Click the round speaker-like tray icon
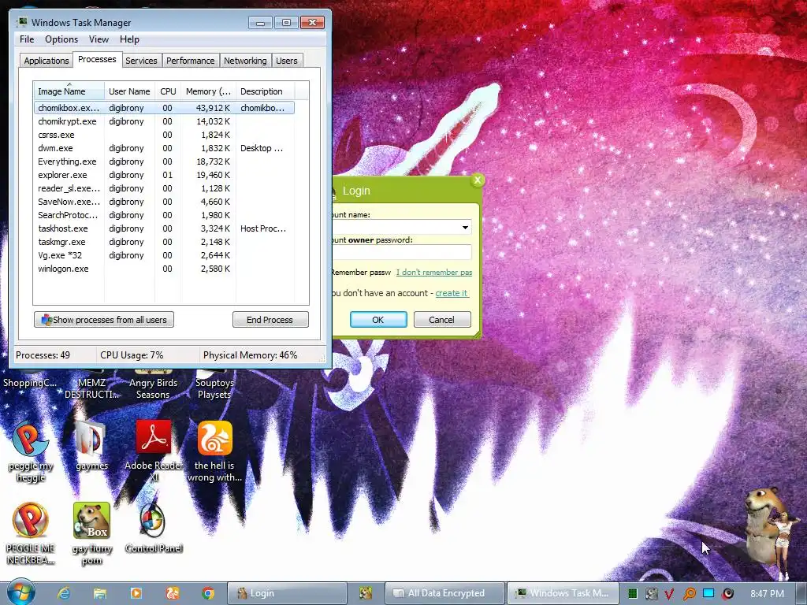Screen dimensions: 807x605 (x=727, y=594)
